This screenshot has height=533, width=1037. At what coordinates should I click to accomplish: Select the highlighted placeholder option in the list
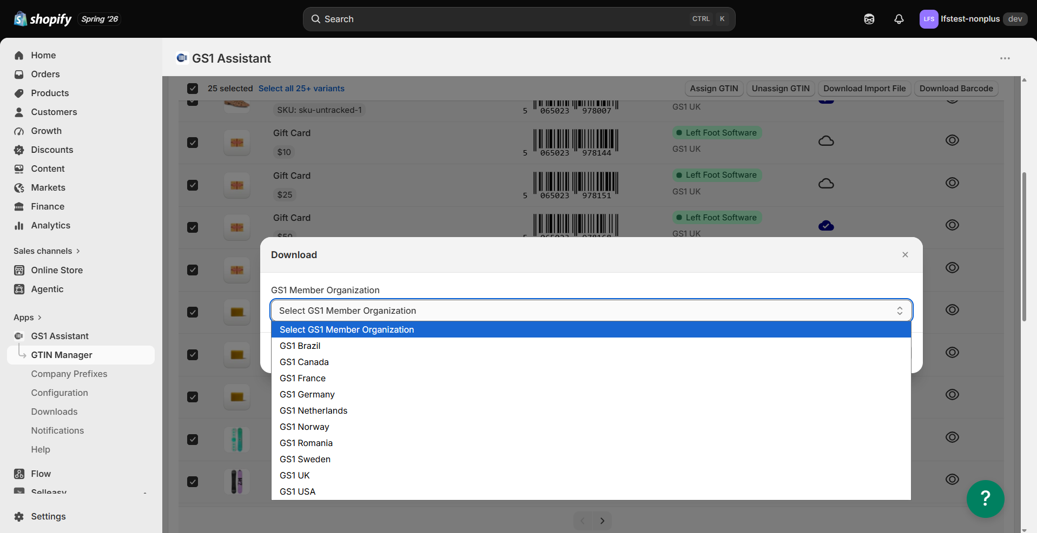(x=591, y=329)
